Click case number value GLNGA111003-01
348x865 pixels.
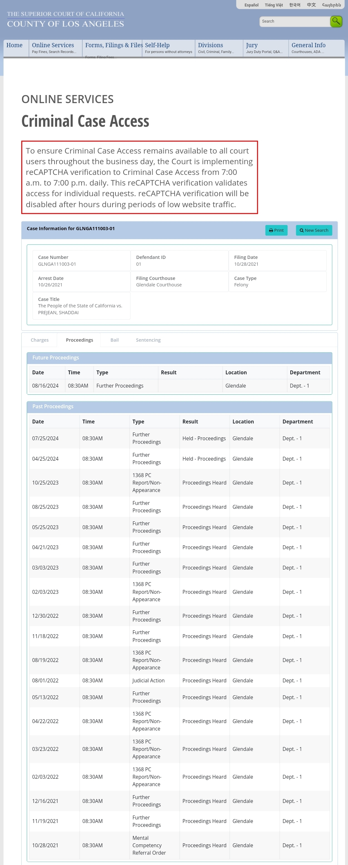[x=57, y=264]
